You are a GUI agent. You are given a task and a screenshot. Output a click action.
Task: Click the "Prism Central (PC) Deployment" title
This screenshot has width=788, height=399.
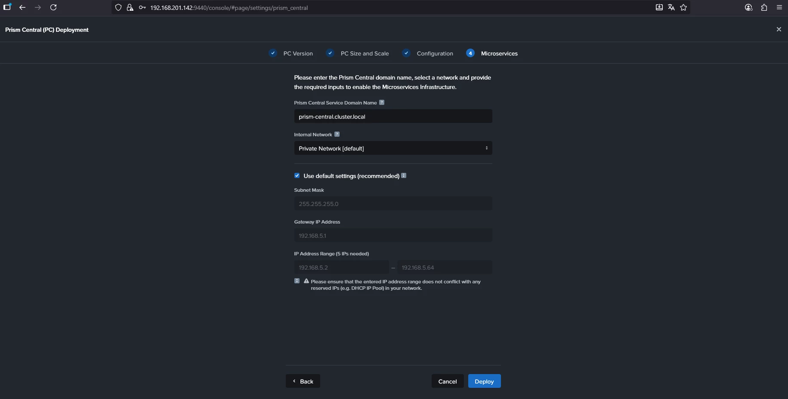[x=47, y=30]
